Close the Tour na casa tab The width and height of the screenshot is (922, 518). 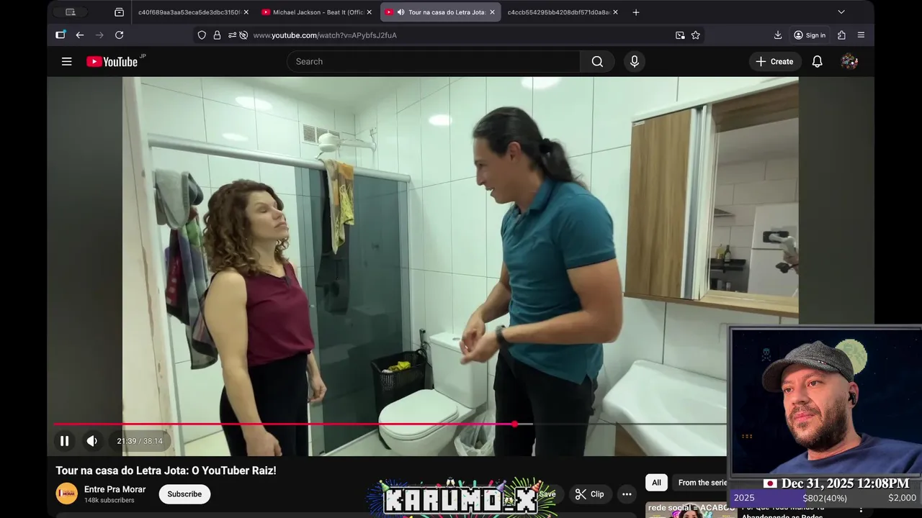pyautogui.click(x=492, y=12)
